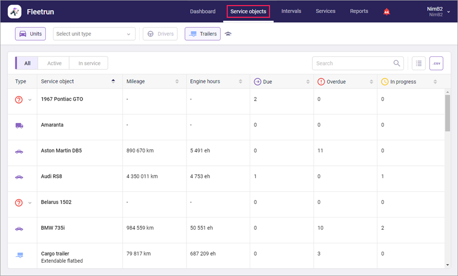Toggle the Units filter button

31,34
